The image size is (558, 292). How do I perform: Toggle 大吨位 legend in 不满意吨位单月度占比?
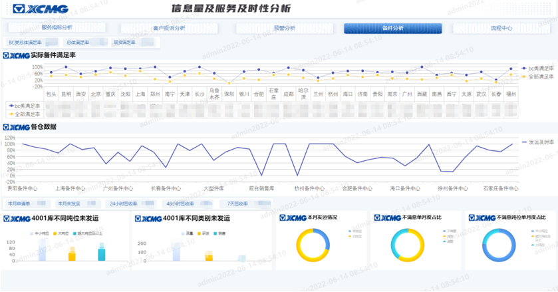pos(538,245)
